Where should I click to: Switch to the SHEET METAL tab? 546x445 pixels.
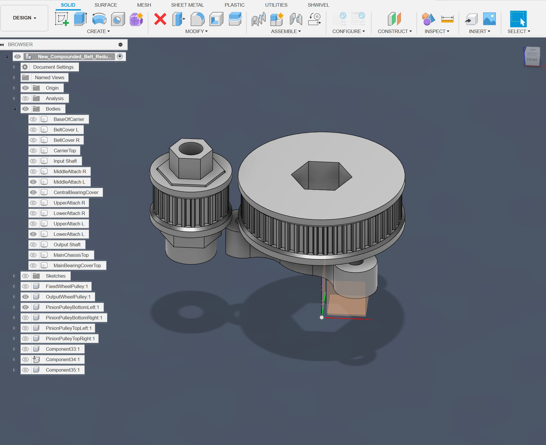187,5
